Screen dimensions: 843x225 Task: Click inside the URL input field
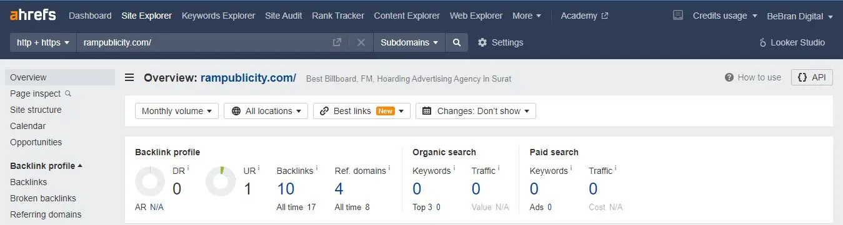[203, 42]
